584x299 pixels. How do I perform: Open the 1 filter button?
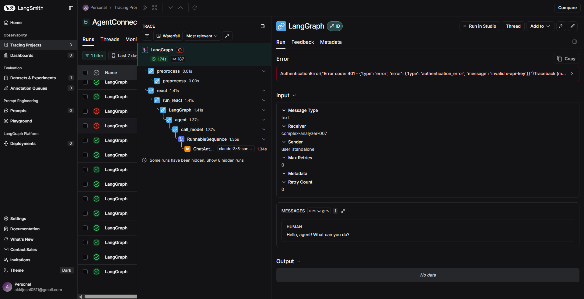(x=94, y=56)
